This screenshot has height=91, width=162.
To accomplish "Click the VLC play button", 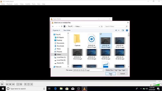I will [2, 84].
